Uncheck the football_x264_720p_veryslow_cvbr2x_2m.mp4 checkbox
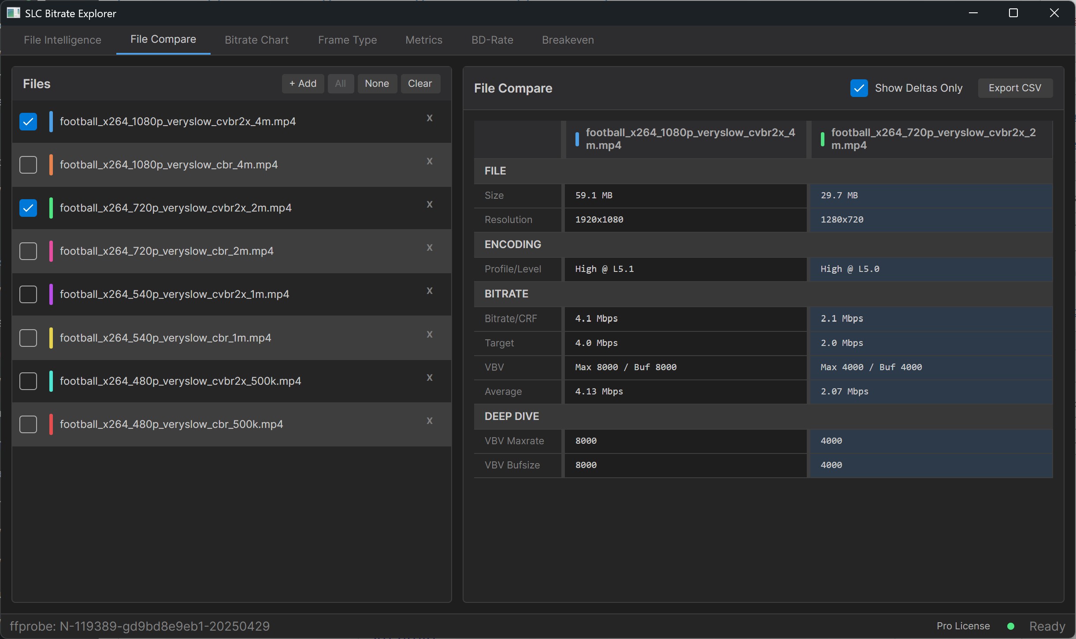The image size is (1076, 639). pyautogui.click(x=28, y=208)
